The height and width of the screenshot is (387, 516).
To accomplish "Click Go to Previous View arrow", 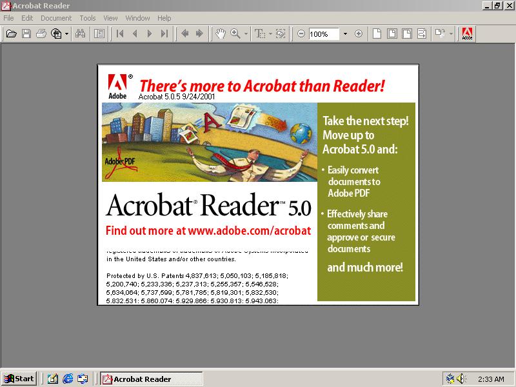I will click(x=185, y=34).
